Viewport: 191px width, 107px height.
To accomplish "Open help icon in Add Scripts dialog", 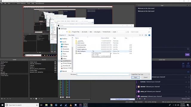I will pos(149,35).
